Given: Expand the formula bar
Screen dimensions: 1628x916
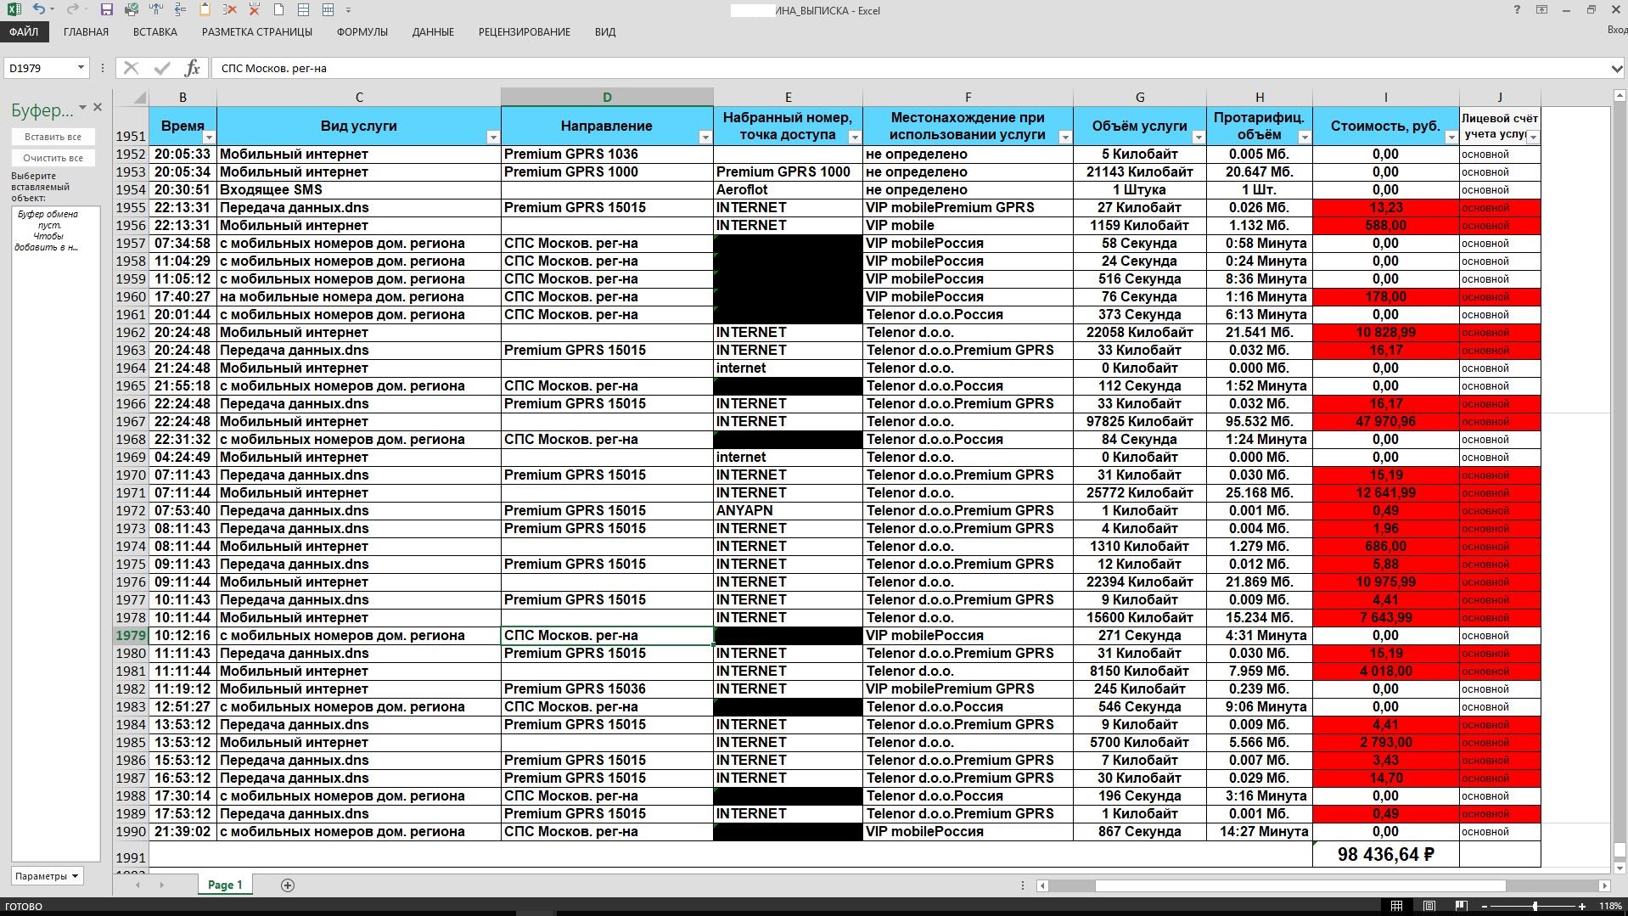Looking at the screenshot, I should 1617,68.
